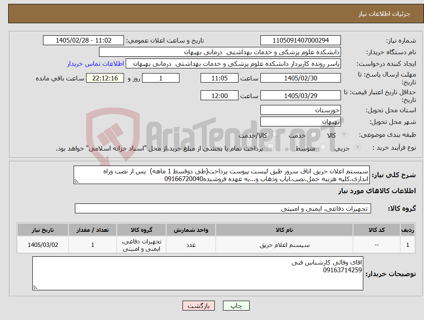Select the کالا/خدمت radio button
The width and height of the screenshot is (424, 320).
(275, 134)
